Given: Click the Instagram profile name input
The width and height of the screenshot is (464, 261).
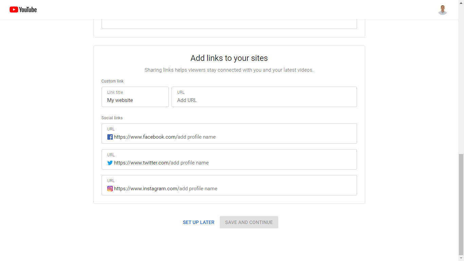Looking at the screenshot, I should (265, 189).
